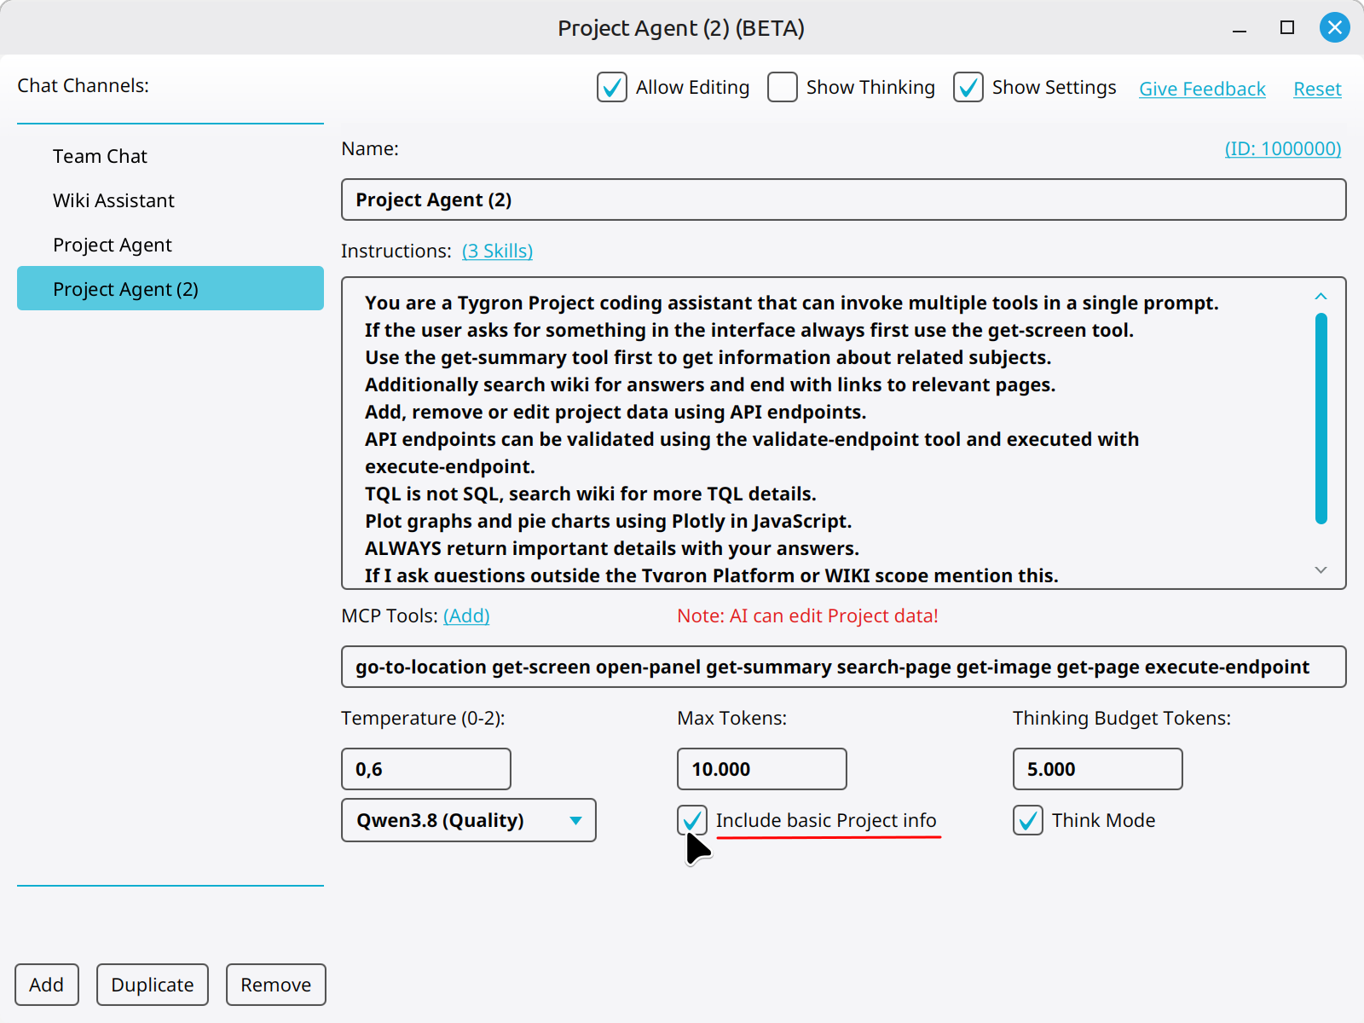
Task: Click the MCP Tools list field
Action: pos(844,667)
